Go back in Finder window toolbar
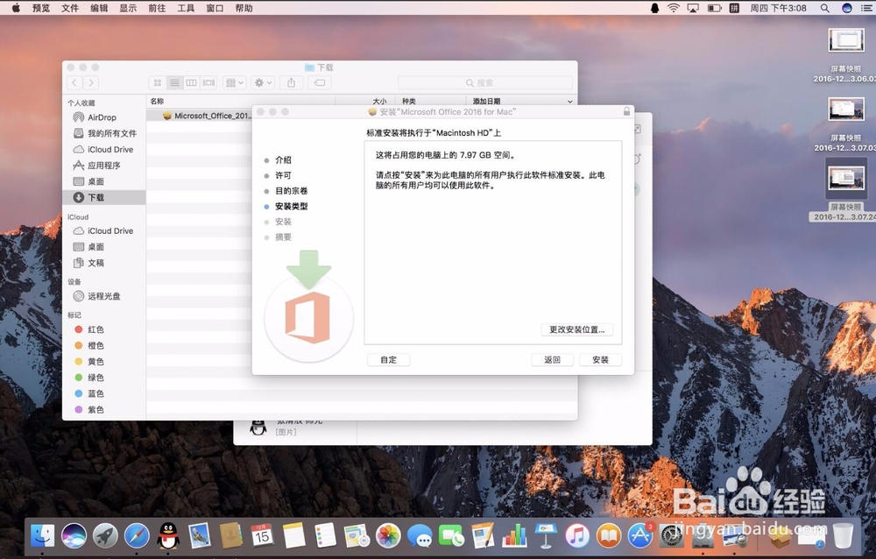 [74, 82]
